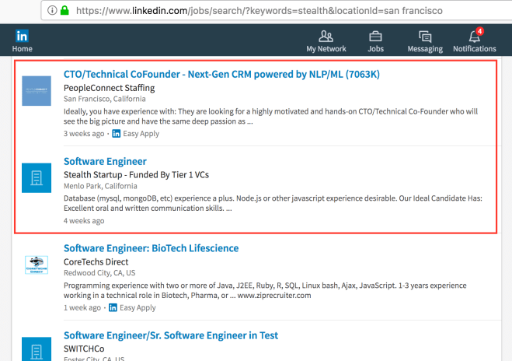The width and height of the screenshot is (512, 361).
Task: Click the green secure padlock icon
Action: coord(65,11)
